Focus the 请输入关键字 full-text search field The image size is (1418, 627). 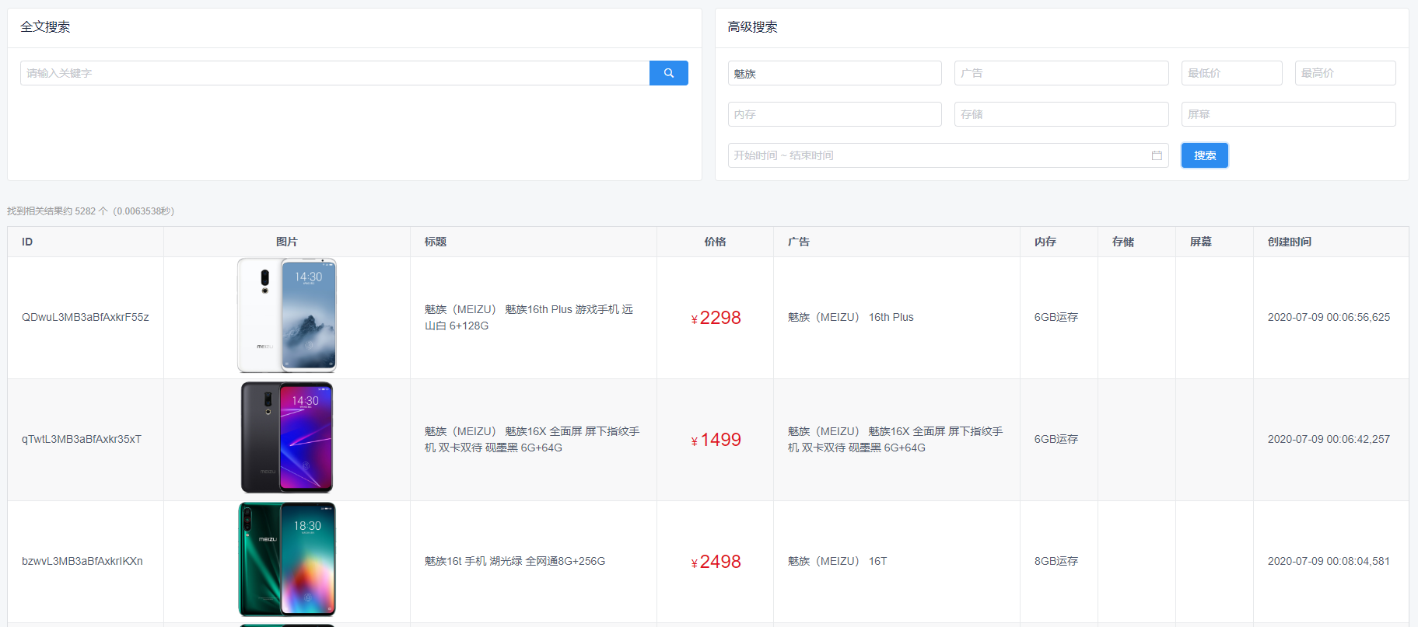[335, 73]
